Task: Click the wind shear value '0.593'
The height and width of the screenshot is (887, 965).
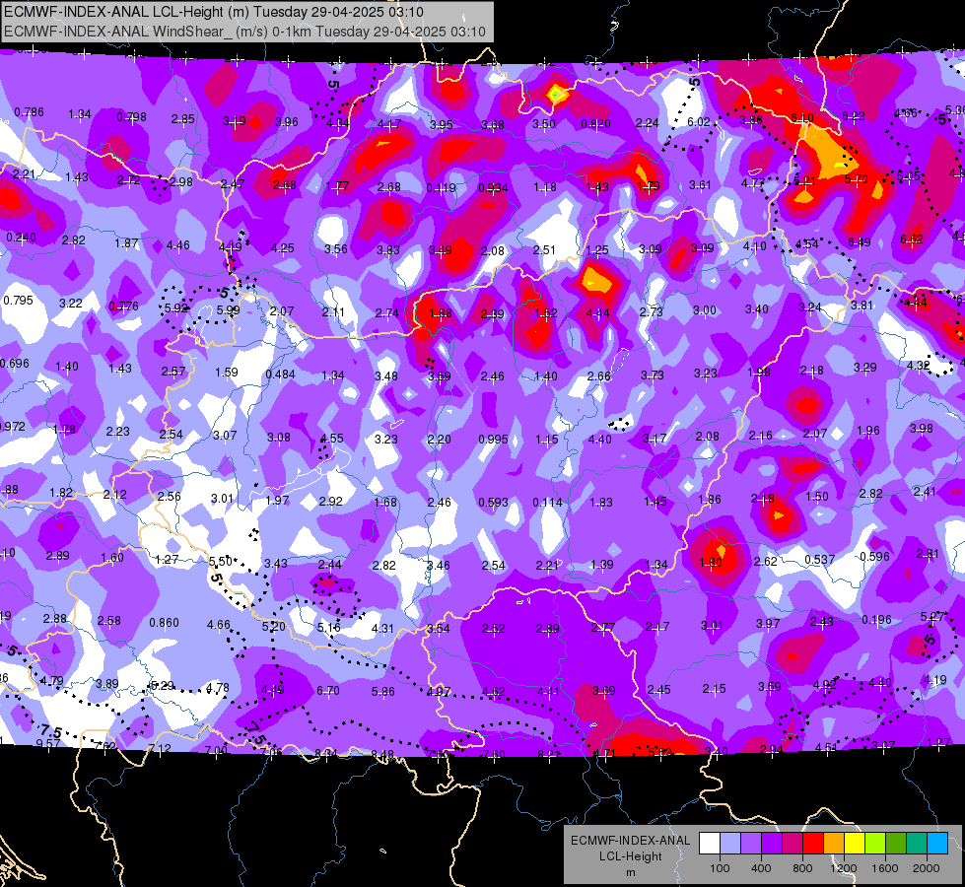Action: tap(494, 503)
